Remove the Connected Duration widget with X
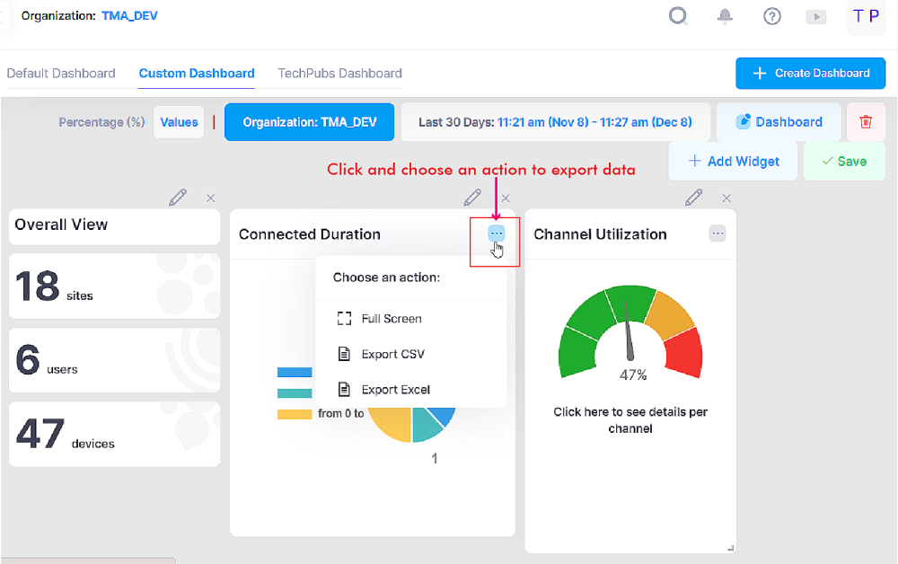 pyautogui.click(x=506, y=198)
